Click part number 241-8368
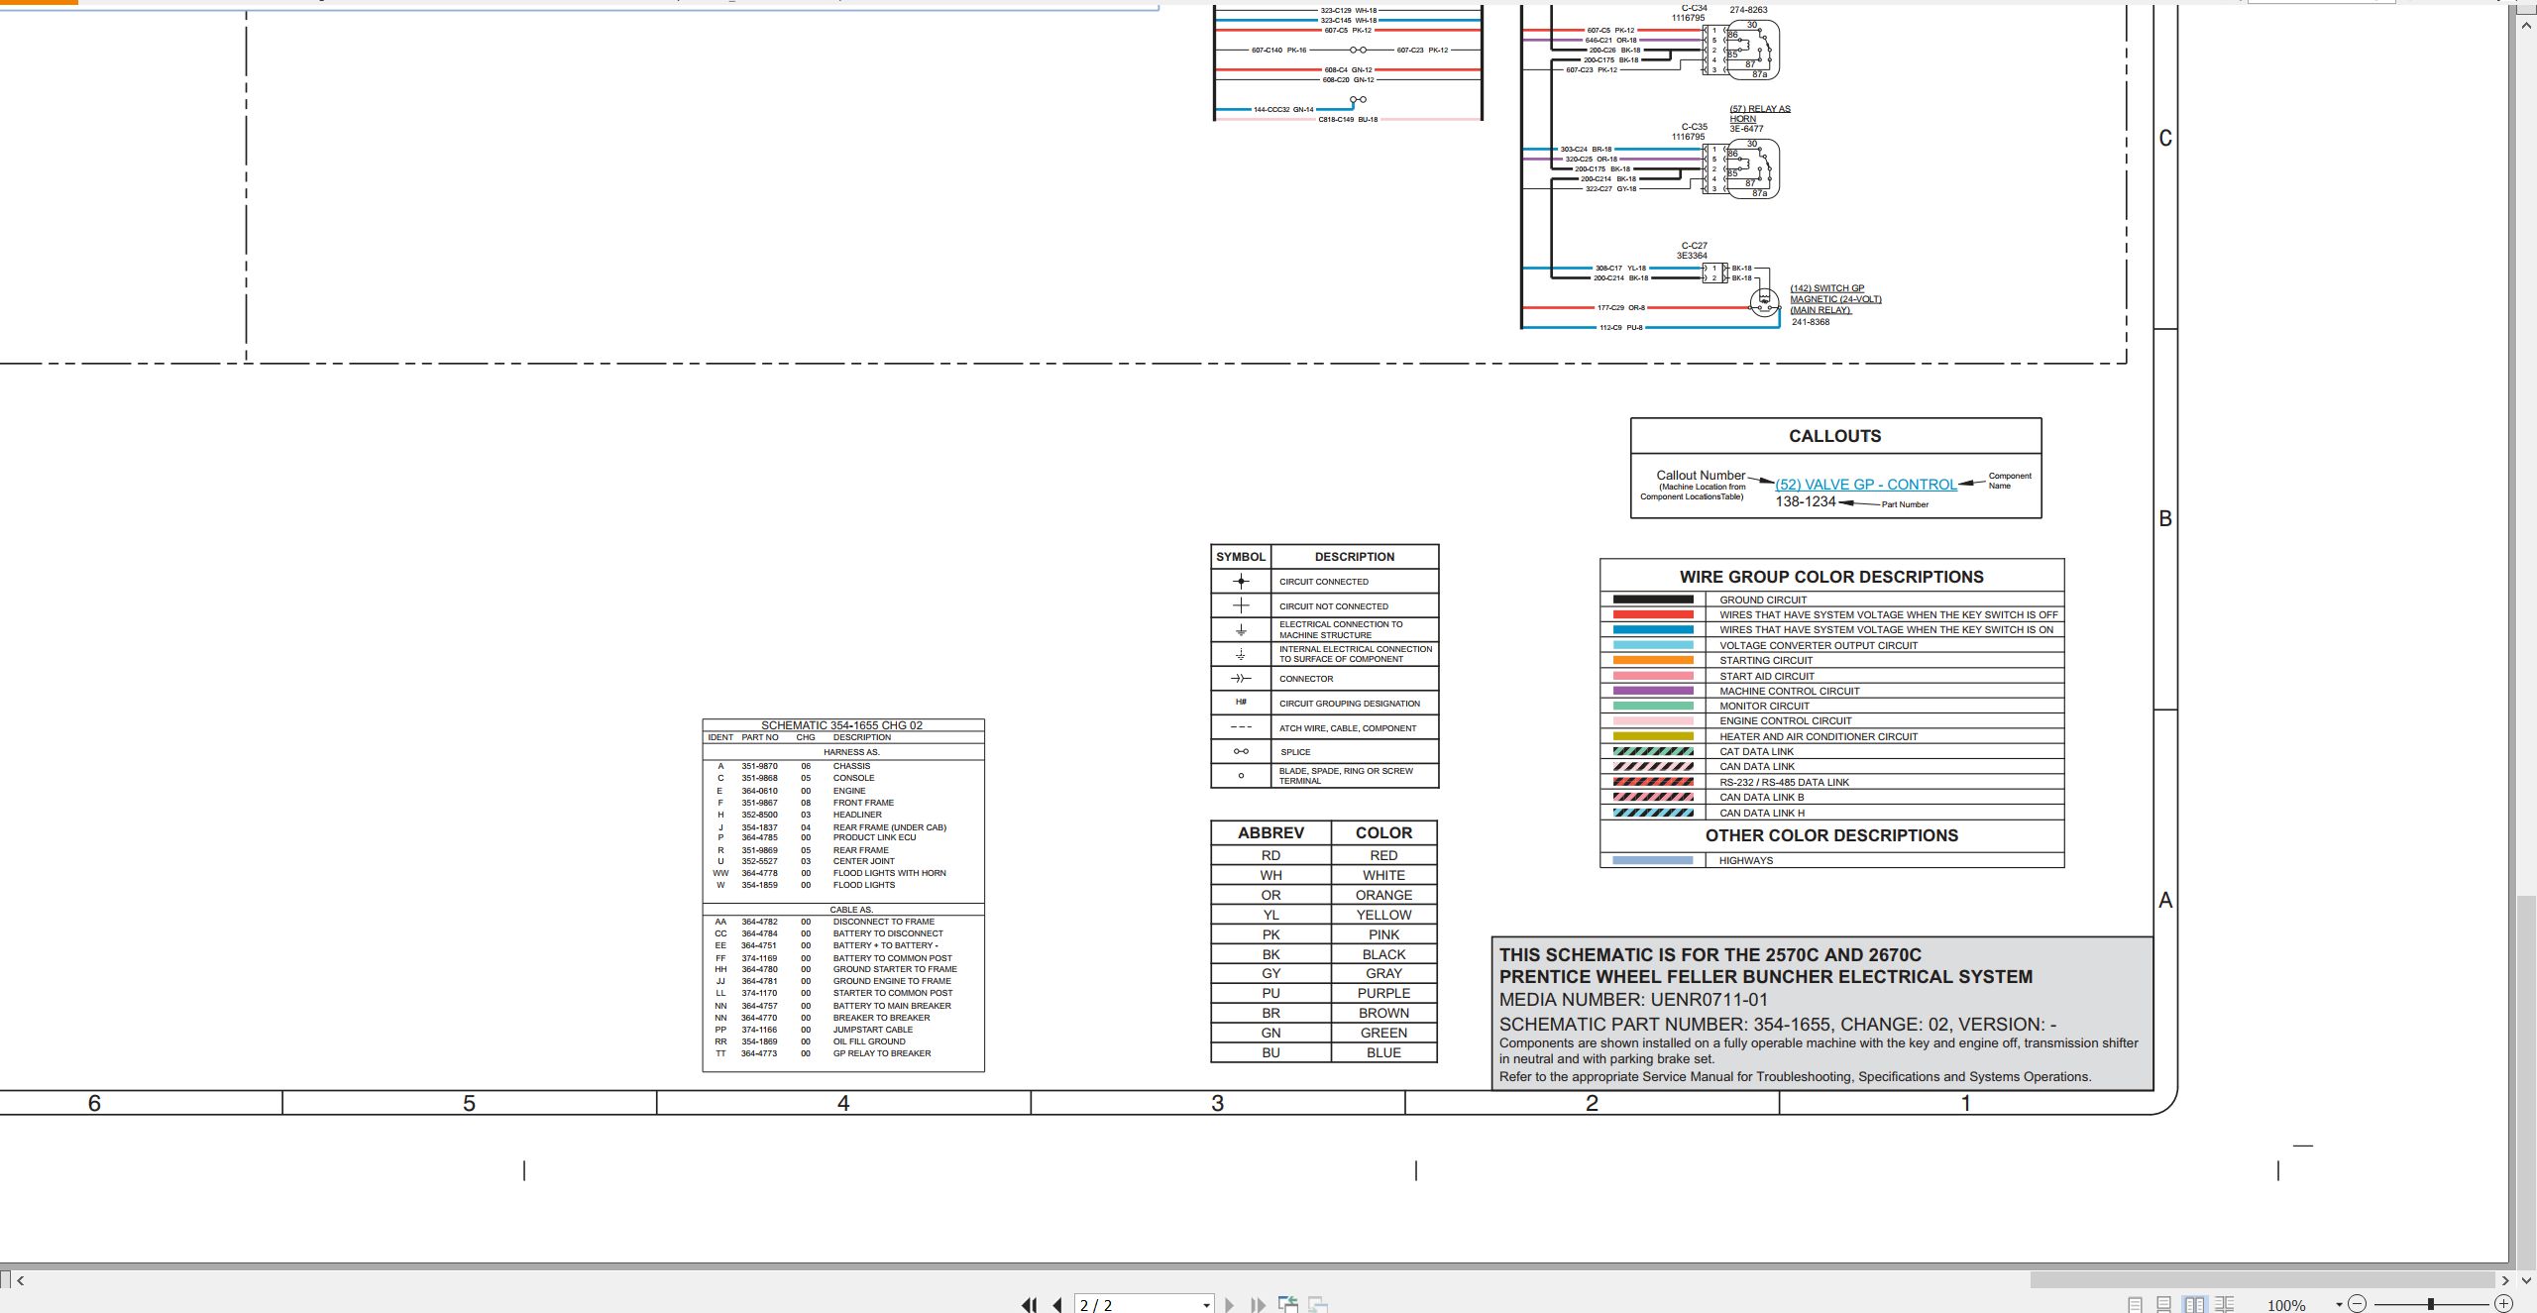 coord(1810,322)
